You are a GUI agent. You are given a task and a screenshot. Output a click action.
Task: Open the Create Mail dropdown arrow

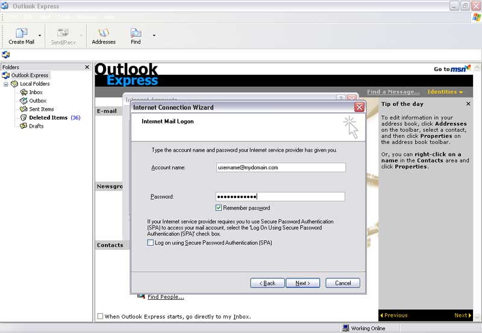coord(40,36)
